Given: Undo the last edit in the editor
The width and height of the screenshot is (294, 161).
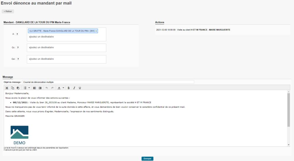Looking at the screenshot, I should click(47, 88).
